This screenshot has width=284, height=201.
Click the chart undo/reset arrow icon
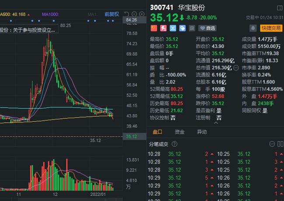pos(127,14)
